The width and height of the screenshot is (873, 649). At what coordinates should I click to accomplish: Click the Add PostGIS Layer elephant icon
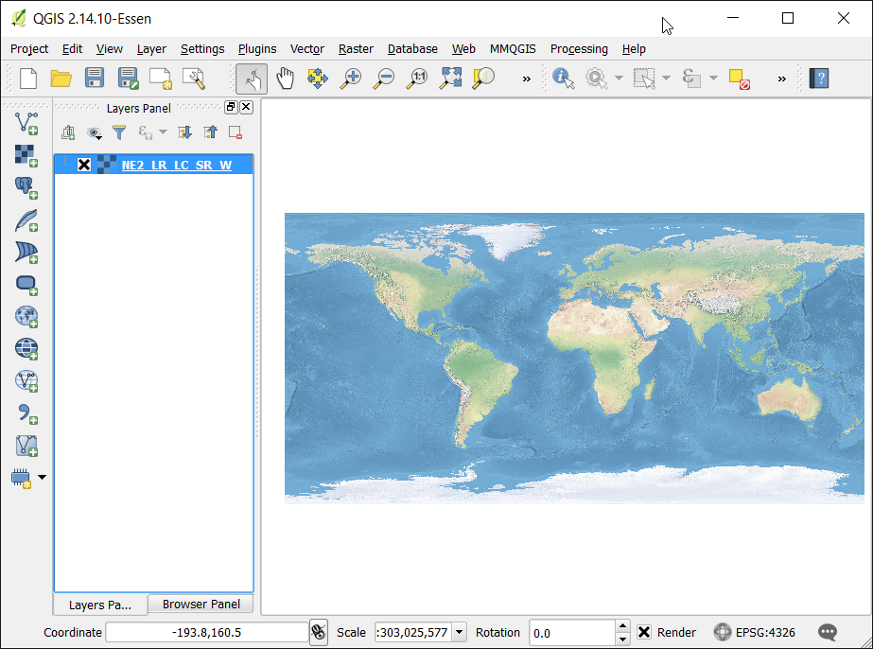pyautogui.click(x=26, y=186)
